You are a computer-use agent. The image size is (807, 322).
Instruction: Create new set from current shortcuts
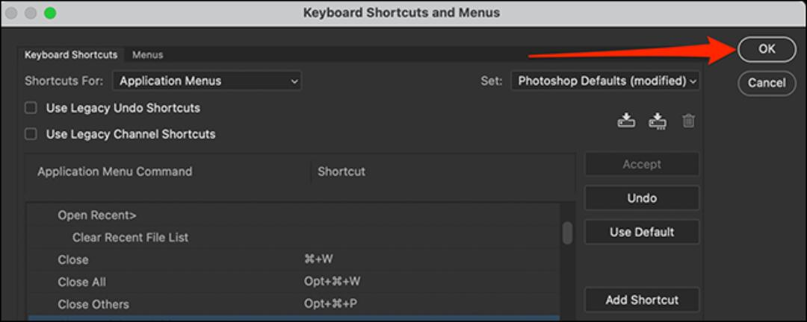click(x=658, y=121)
